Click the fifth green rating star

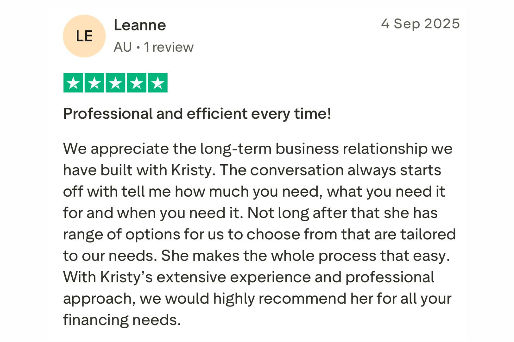[x=158, y=83]
